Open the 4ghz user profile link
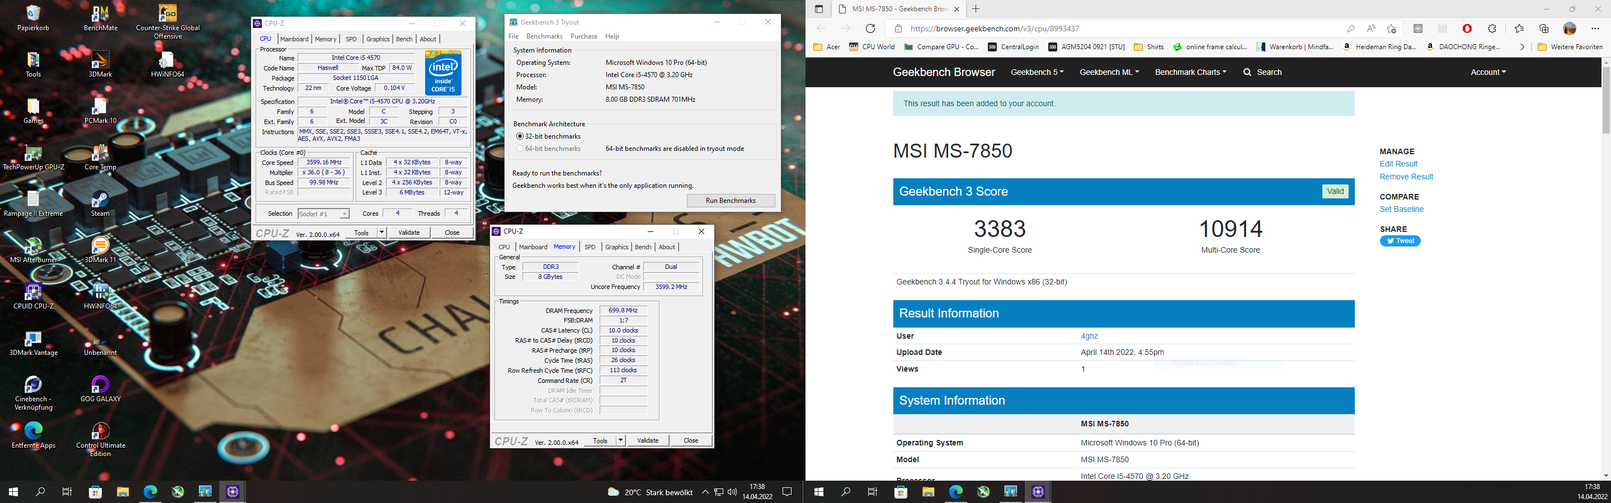 tap(1090, 336)
